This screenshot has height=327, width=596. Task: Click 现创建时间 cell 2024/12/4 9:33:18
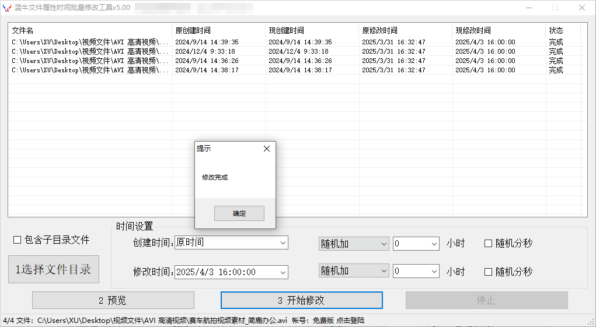(298, 51)
